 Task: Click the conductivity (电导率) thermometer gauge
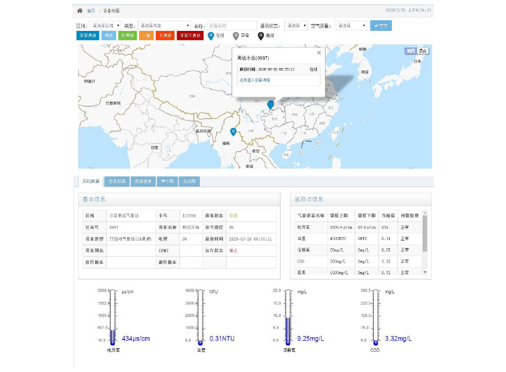coord(112,316)
